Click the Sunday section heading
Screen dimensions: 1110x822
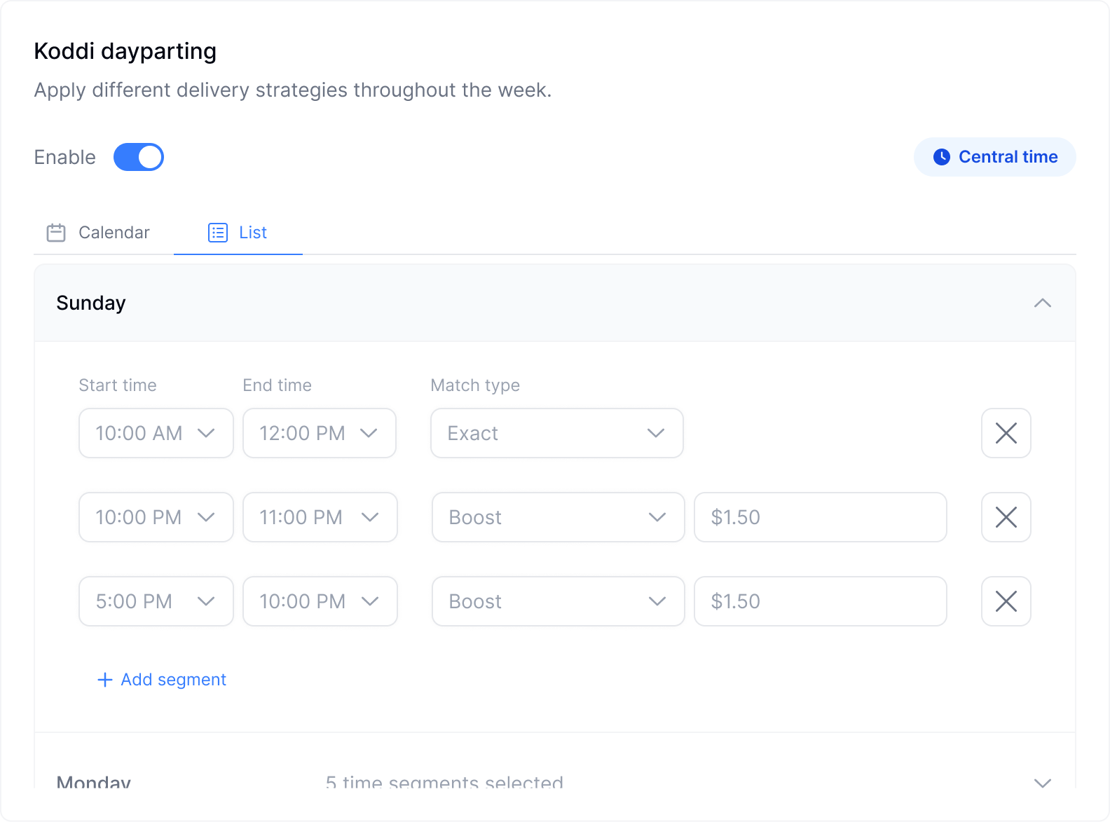[x=91, y=303]
